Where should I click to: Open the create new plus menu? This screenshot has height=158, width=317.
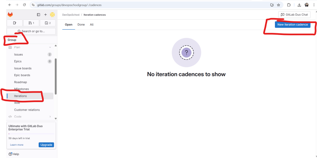(45, 15)
